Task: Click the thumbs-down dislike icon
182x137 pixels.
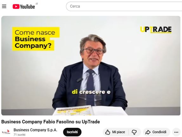Action: (134, 132)
